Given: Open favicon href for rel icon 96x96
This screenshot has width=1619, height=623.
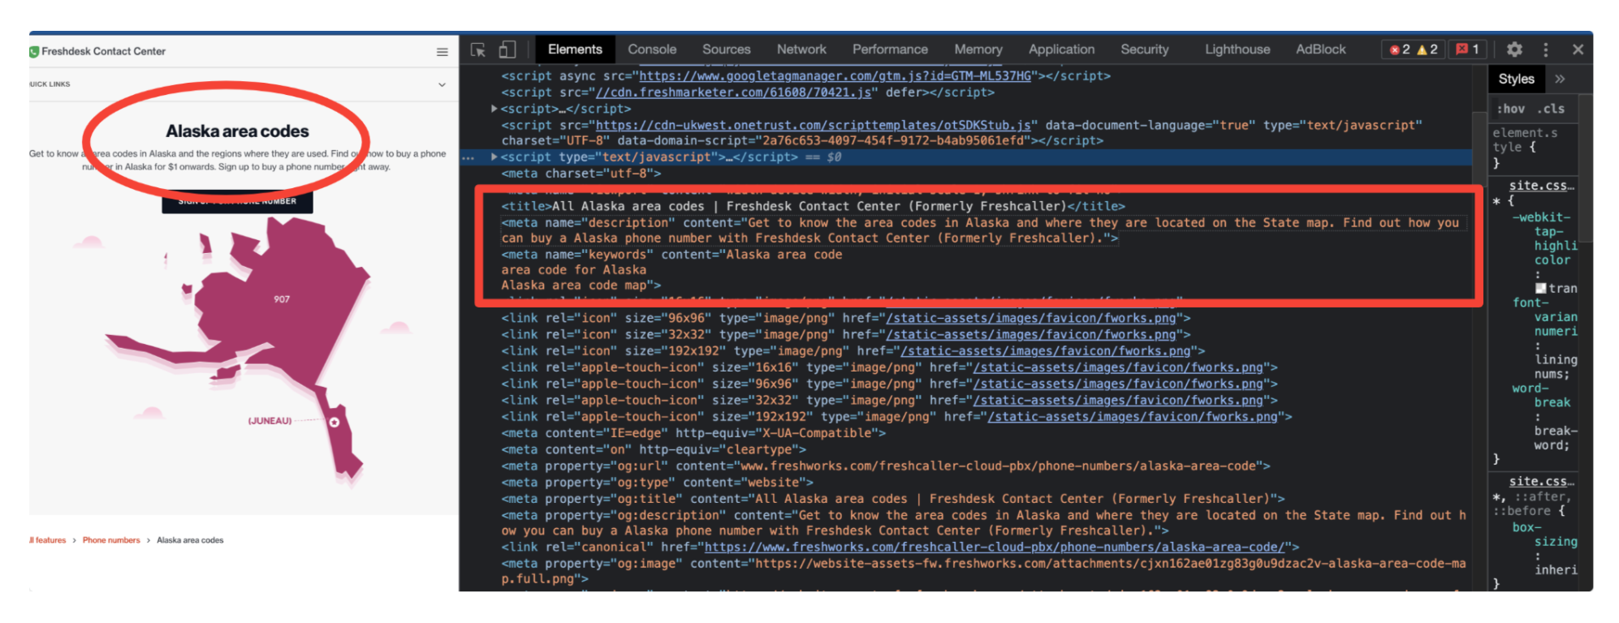Looking at the screenshot, I should click(x=1031, y=318).
